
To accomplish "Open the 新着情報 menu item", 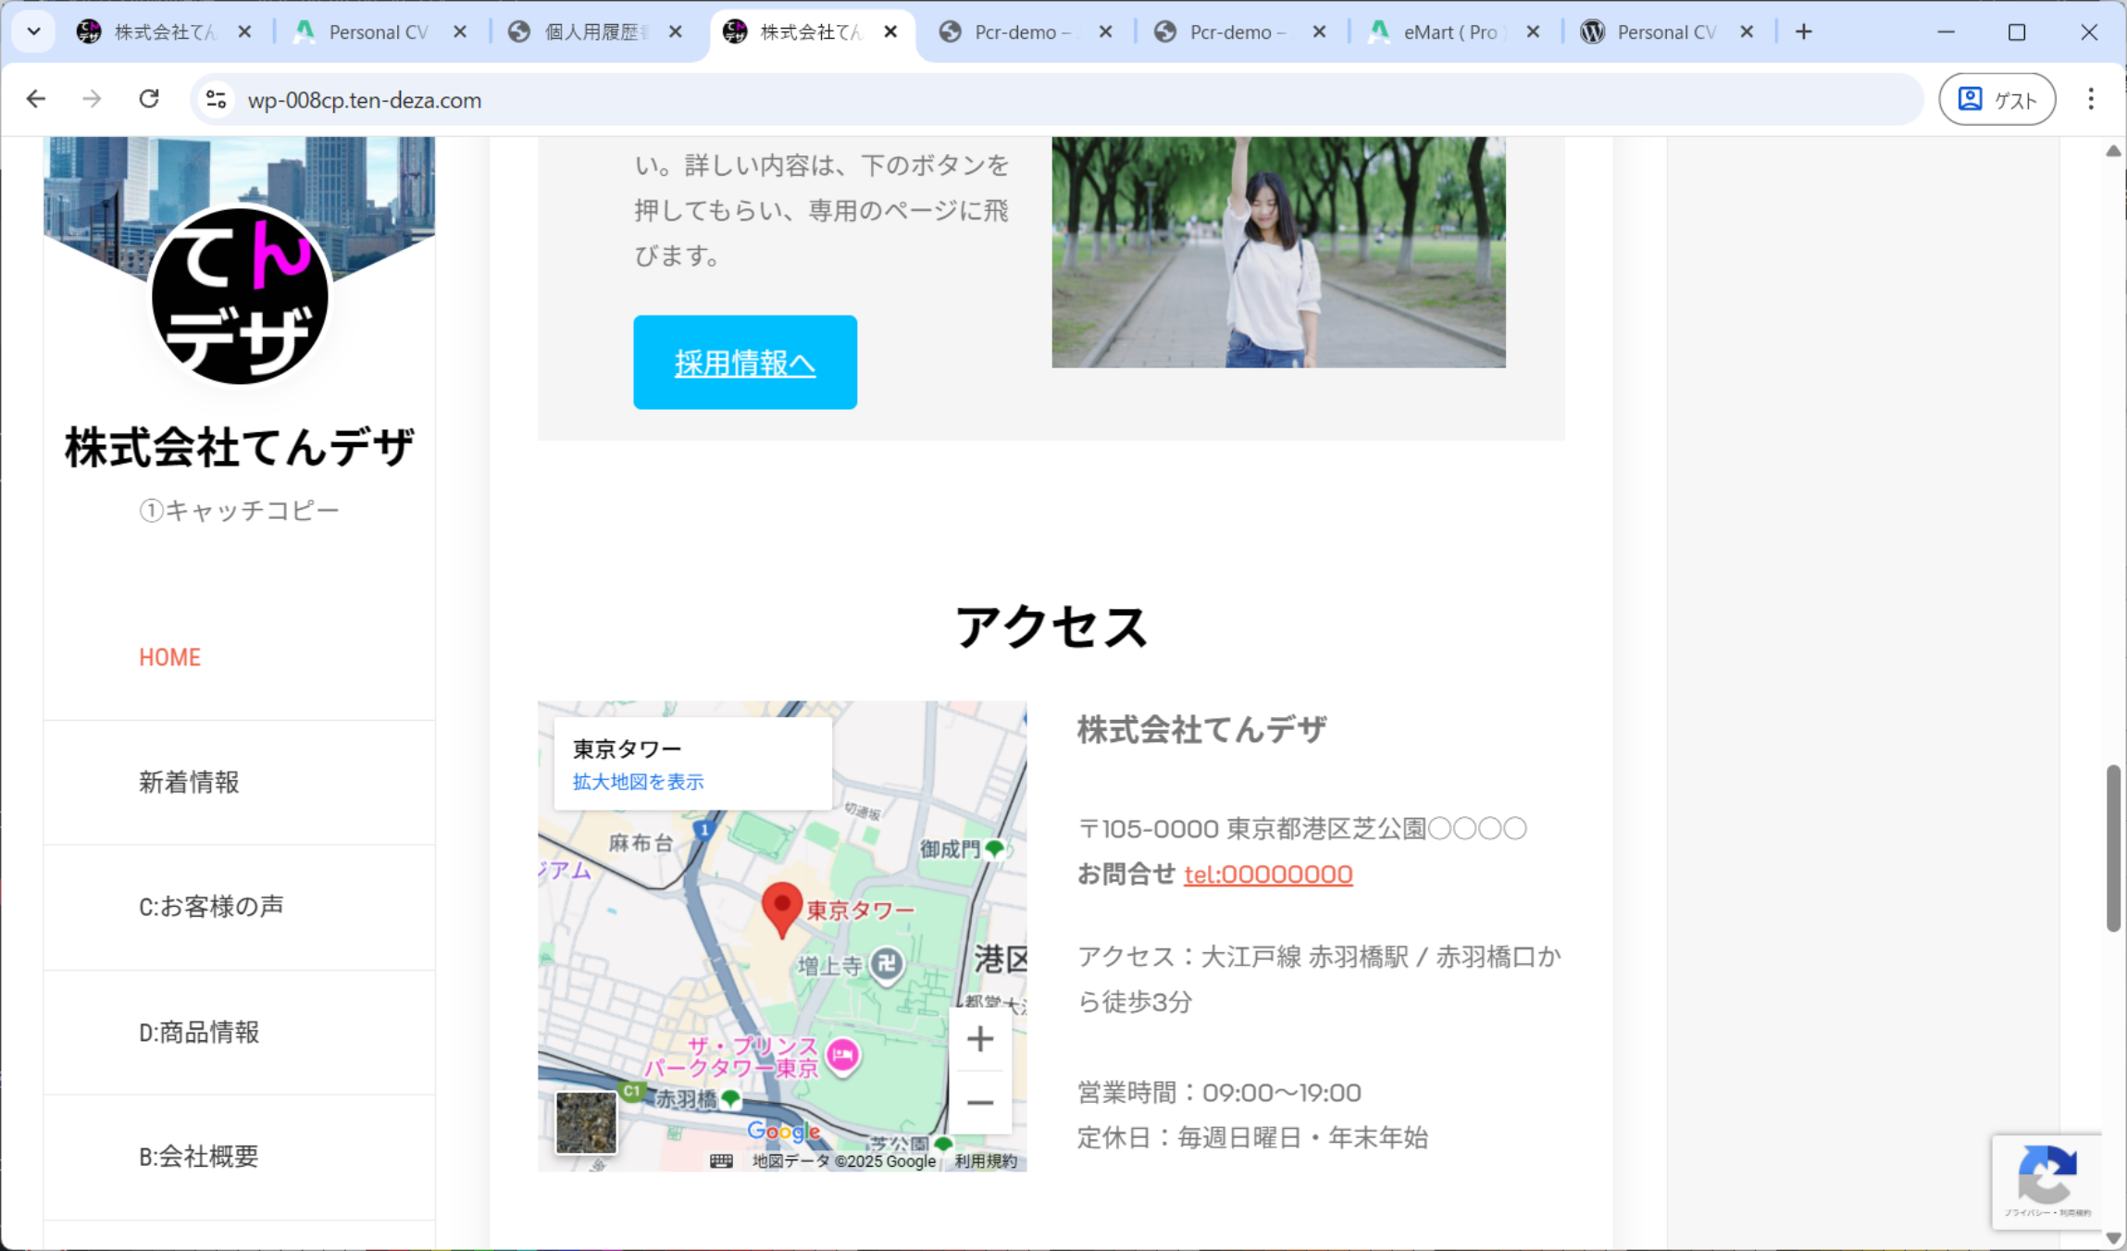I will coord(189,782).
